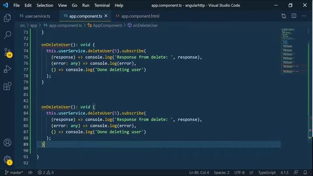Image resolution: width=313 pixels, height=176 pixels.
Task: Switch to the app.component.html tab
Action: click(137, 16)
